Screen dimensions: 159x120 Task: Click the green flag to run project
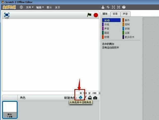pos(89,15)
